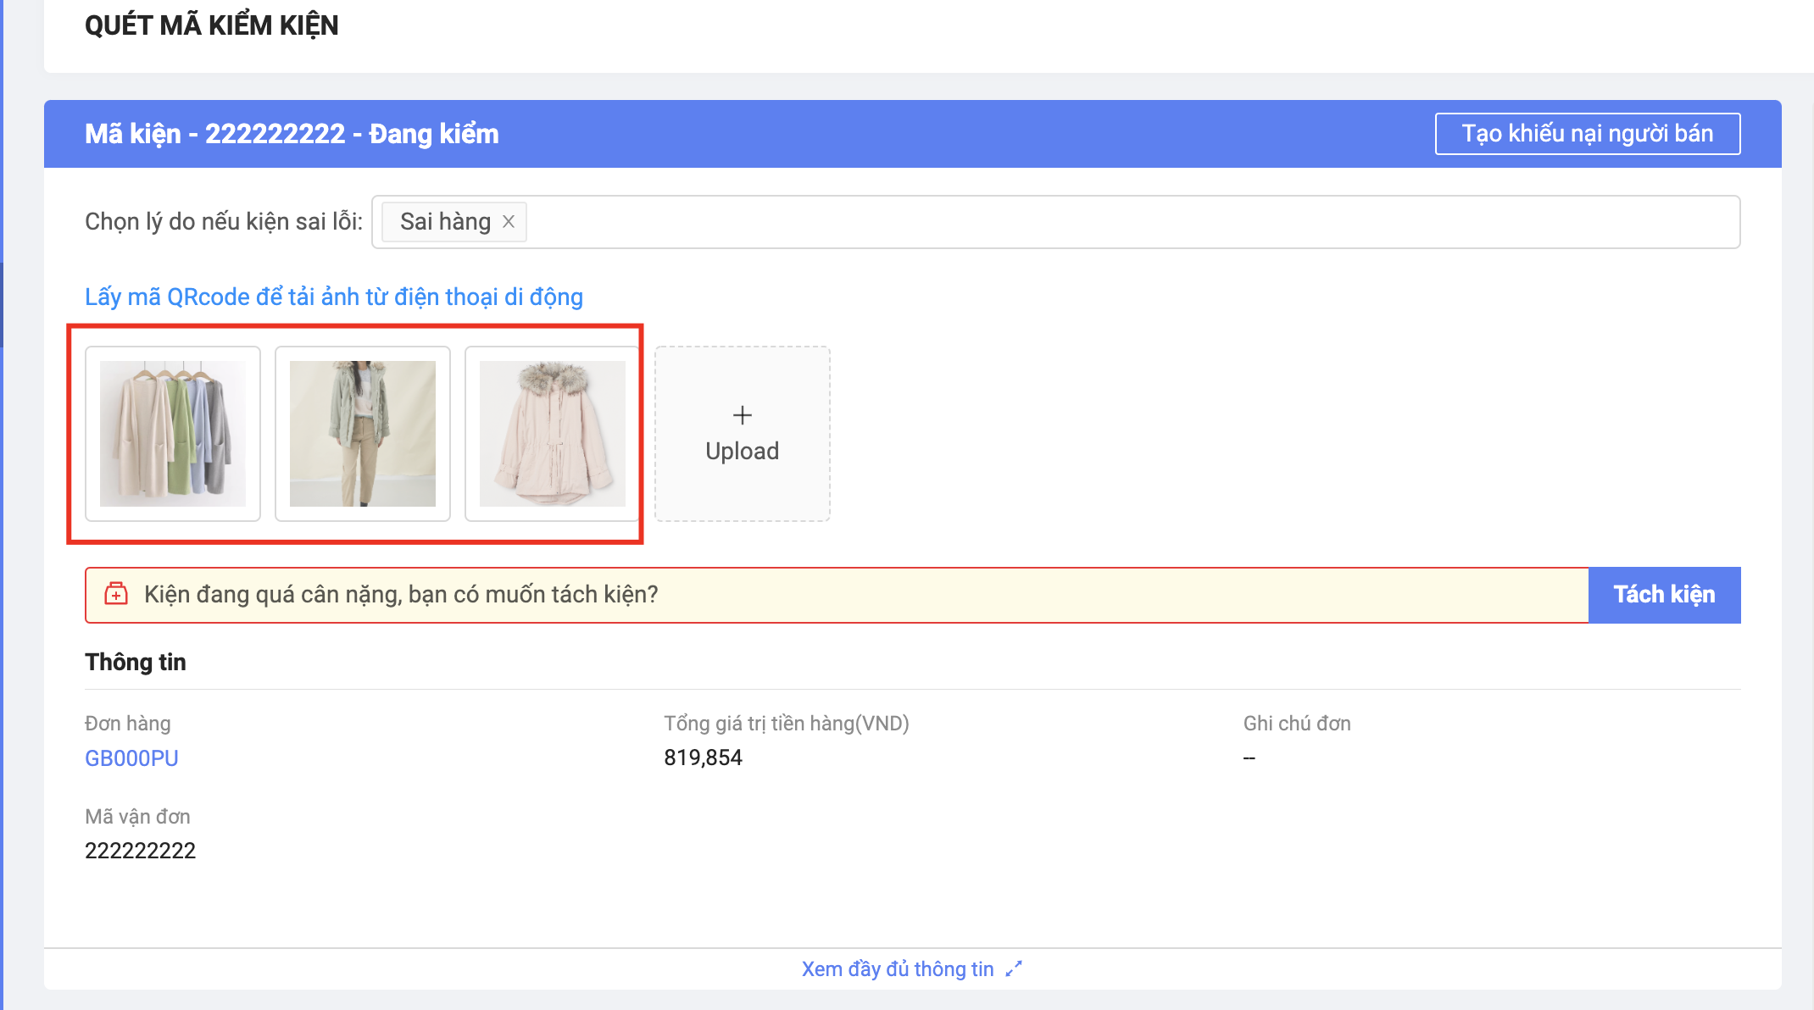
Task: Click the tracking code 222222222 under 'Mã vận đơn'
Action: [141, 851]
